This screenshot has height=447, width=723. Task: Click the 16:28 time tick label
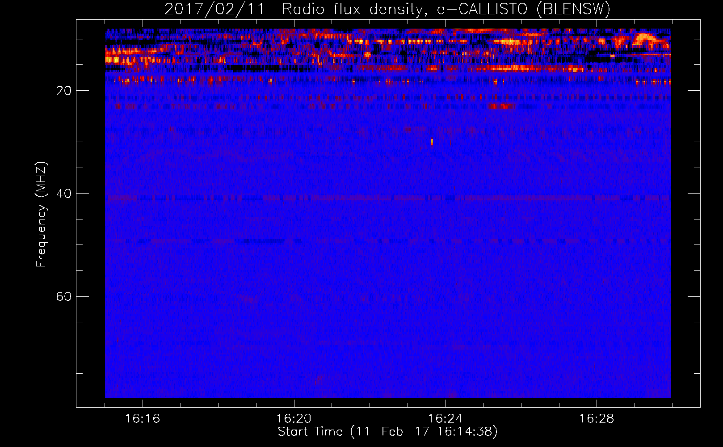597,418
